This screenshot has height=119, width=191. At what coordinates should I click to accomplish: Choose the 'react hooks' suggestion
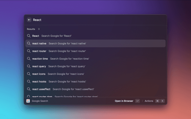(95, 82)
